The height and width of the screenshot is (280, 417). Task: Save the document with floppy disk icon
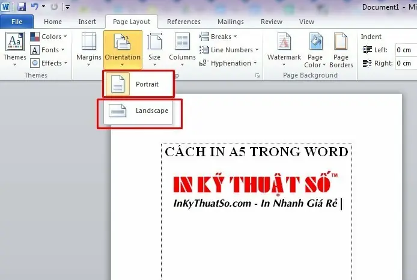(x=22, y=7)
